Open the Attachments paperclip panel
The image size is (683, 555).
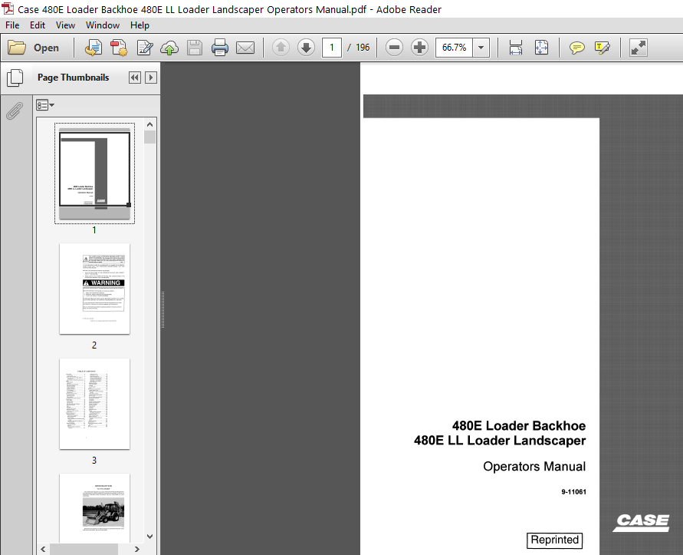15,111
